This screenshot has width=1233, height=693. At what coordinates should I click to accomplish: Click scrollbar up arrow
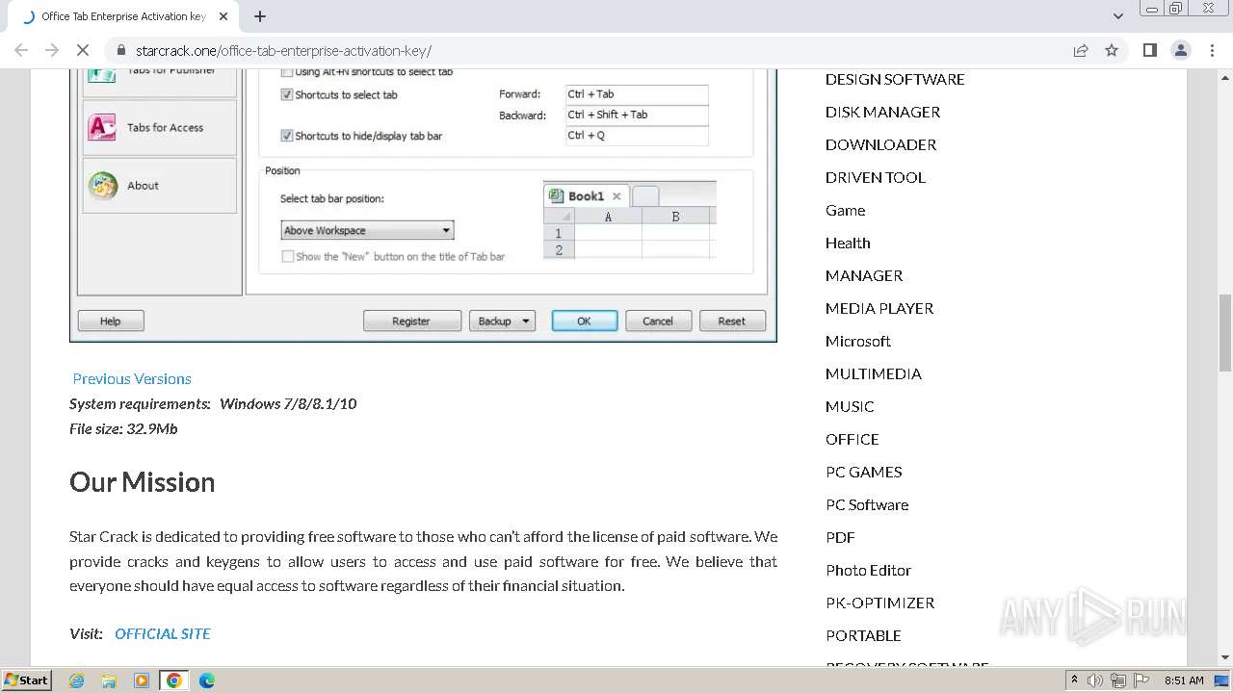click(1225, 76)
